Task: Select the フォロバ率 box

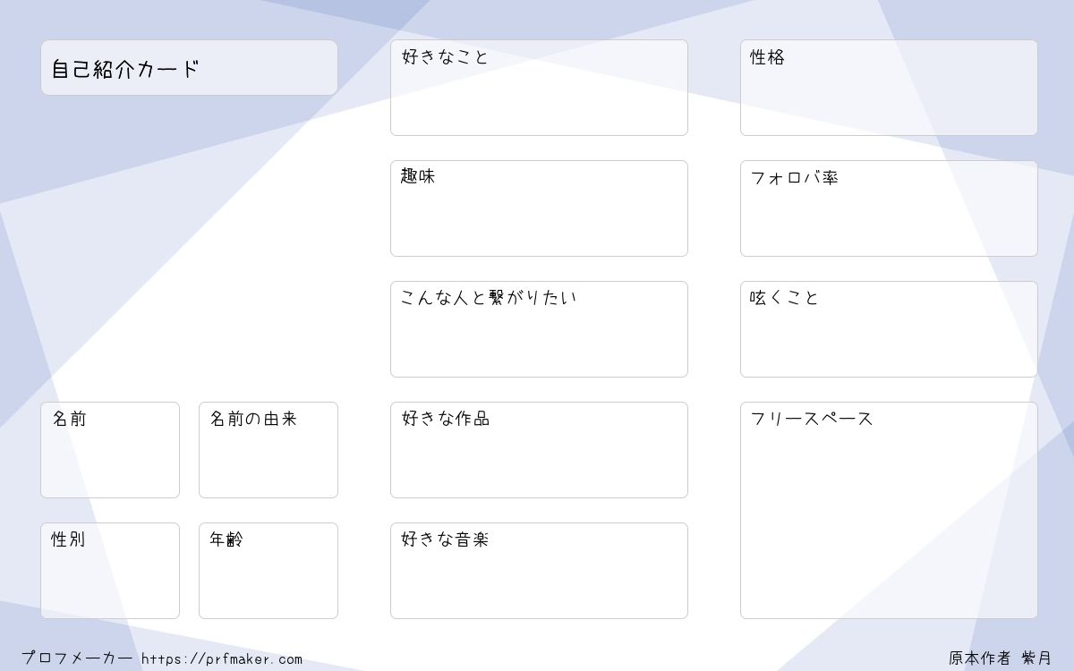Action: click(x=889, y=208)
